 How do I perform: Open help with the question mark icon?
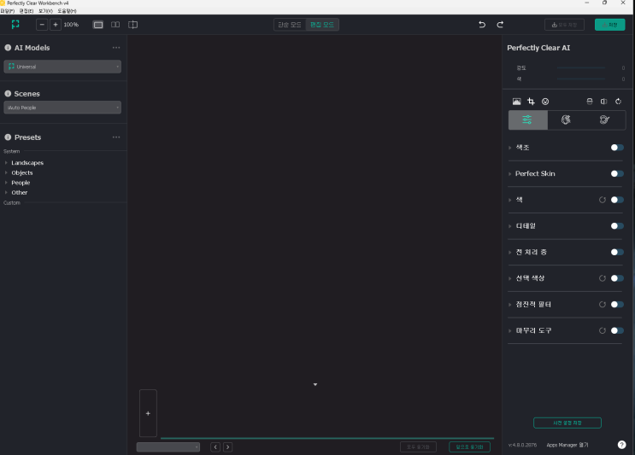pos(621,445)
